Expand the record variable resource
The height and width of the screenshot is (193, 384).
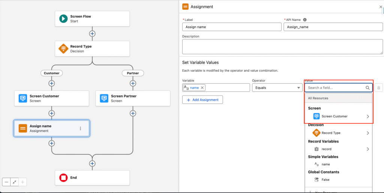(x=367, y=149)
